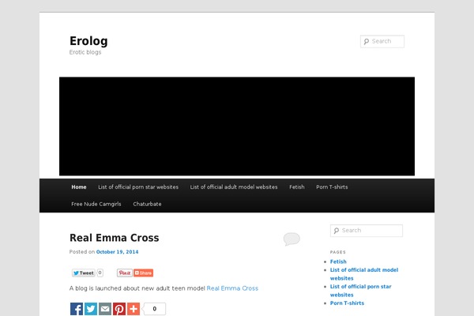Open the October 19, 2014 date link
Image resolution: width=474 pixels, height=316 pixels.
click(x=117, y=251)
